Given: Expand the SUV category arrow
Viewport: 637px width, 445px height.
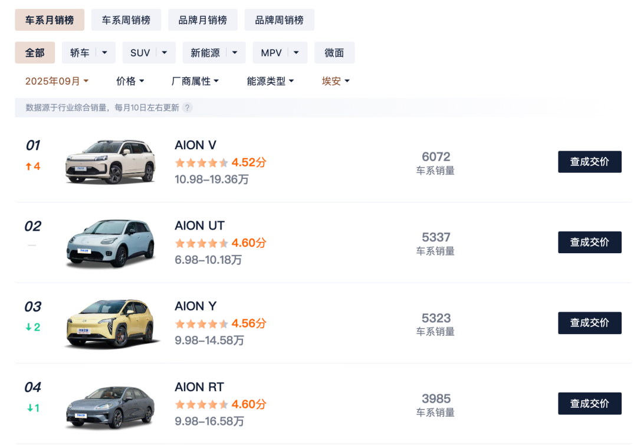Looking at the screenshot, I should (165, 53).
